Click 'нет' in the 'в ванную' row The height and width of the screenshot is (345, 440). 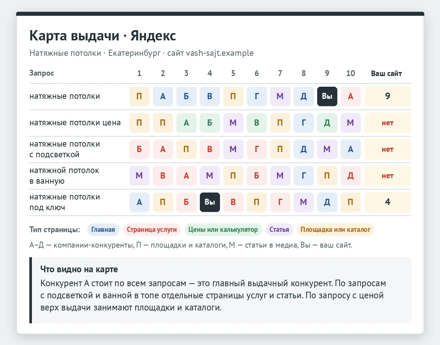(388, 176)
